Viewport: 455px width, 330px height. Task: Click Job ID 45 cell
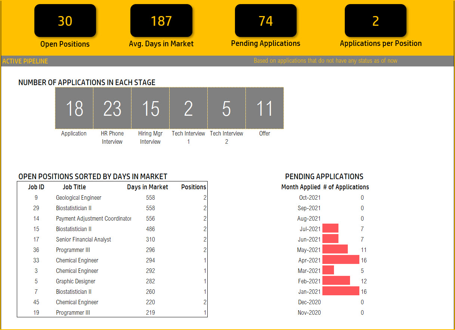36,302
